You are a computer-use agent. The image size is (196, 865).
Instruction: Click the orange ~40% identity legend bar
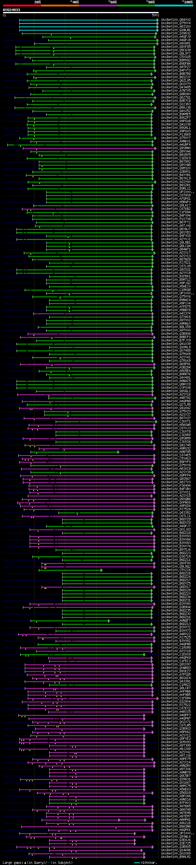click(x=60, y=6)
